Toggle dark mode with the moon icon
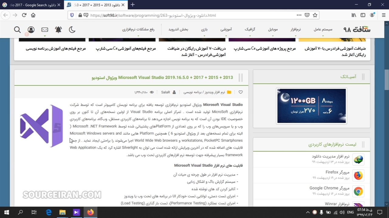This screenshot has height=218, width=389. click(72, 29)
